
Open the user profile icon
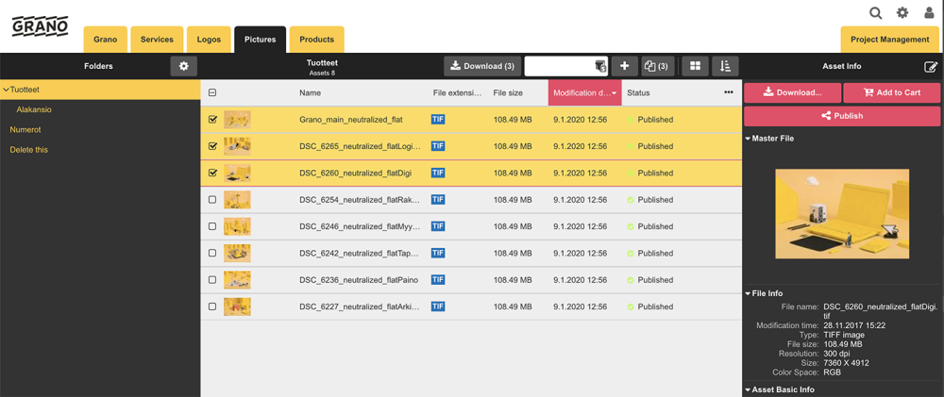[929, 12]
